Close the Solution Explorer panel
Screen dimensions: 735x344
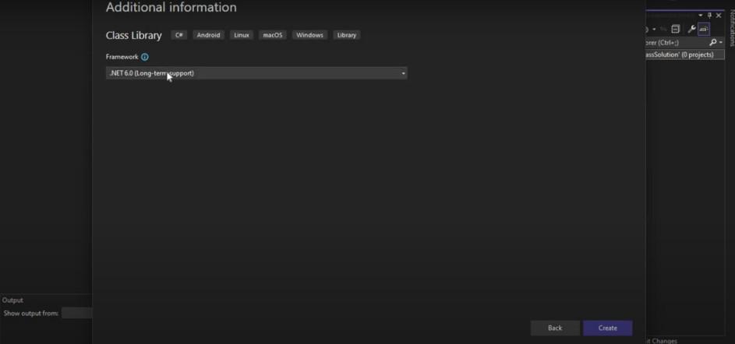719,16
